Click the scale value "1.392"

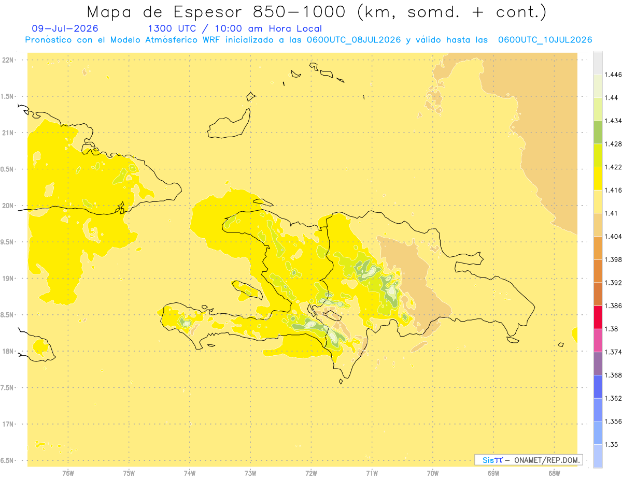click(x=613, y=283)
